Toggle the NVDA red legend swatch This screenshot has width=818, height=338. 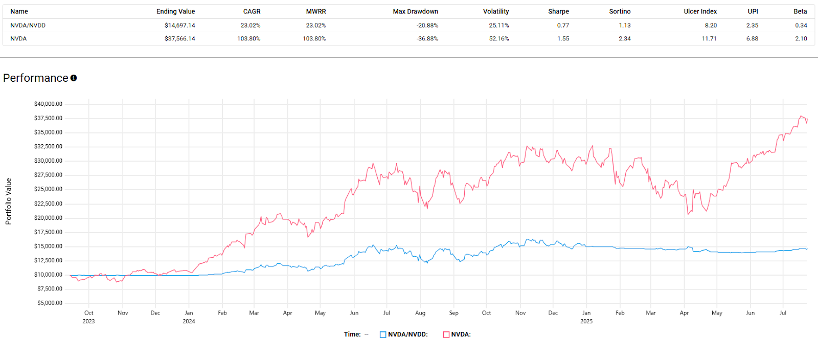tap(446, 334)
